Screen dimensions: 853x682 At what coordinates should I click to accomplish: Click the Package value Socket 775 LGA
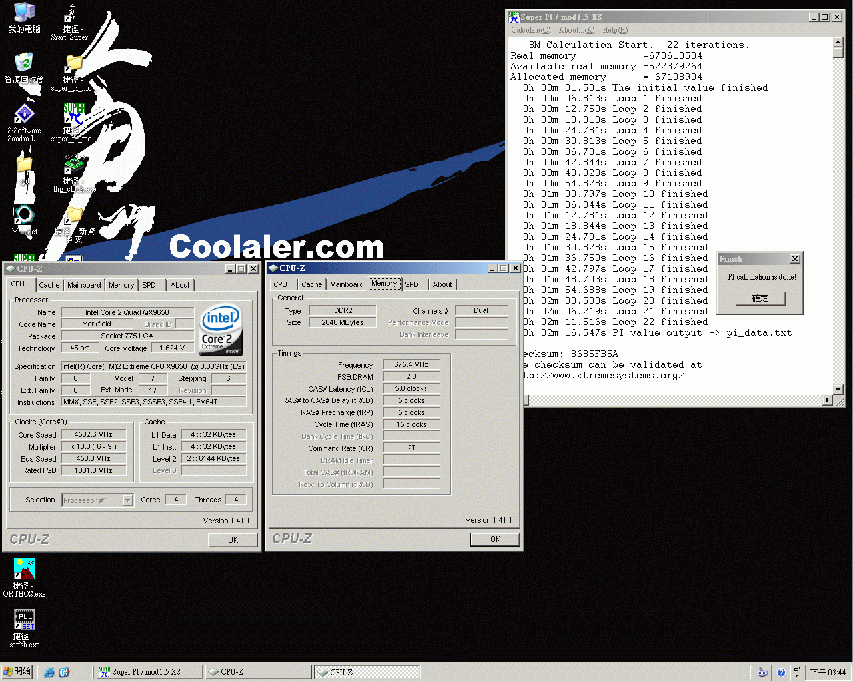(x=127, y=336)
